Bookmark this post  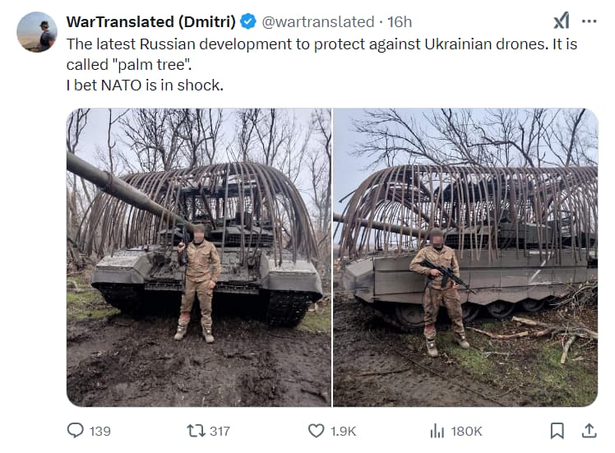click(557, 431)
